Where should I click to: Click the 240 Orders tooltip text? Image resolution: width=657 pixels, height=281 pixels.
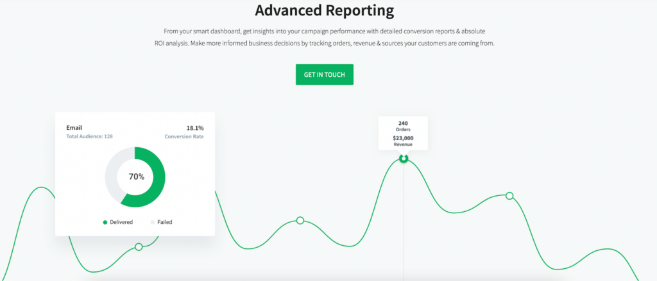pyautogui.click(x=403, y=126)
